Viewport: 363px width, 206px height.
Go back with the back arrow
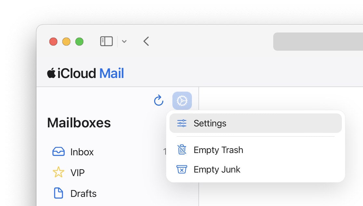click(146, 41)
